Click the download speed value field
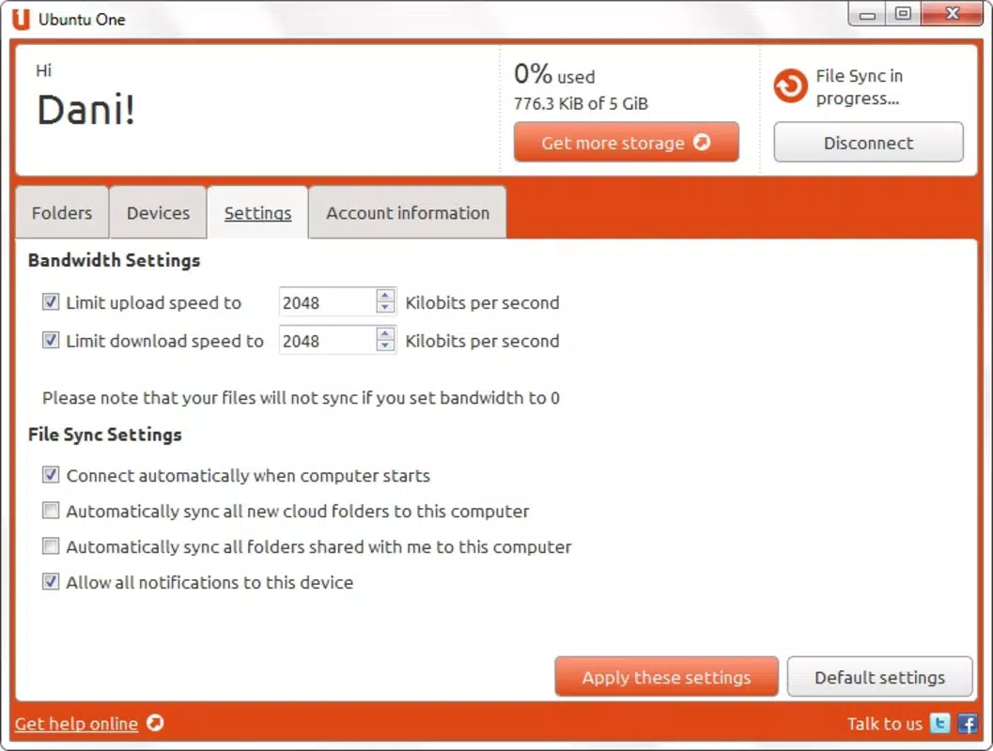The width and height of the screenshot is (993, 751). (x=328, y=341)
